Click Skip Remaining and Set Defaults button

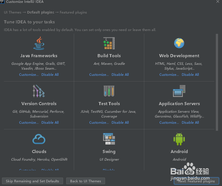tap(32, 181)
